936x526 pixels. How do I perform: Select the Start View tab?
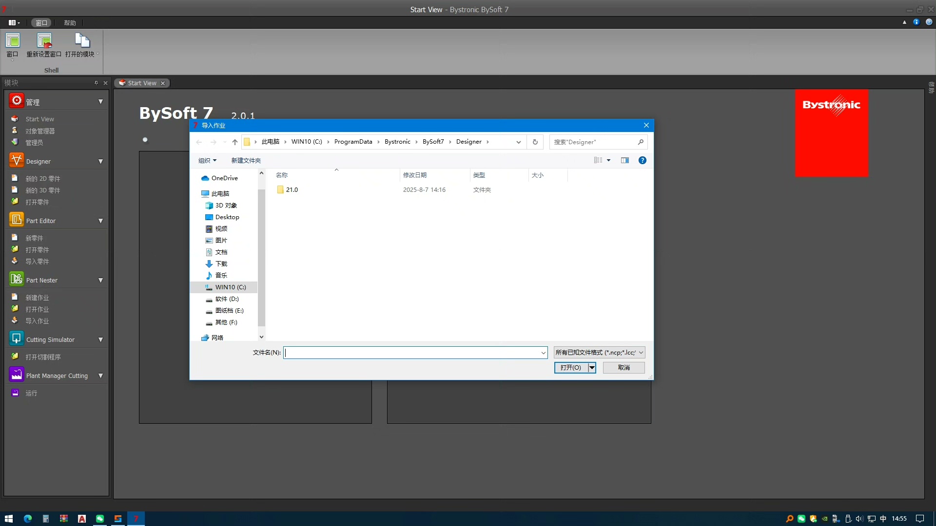[x=142, y=83]
